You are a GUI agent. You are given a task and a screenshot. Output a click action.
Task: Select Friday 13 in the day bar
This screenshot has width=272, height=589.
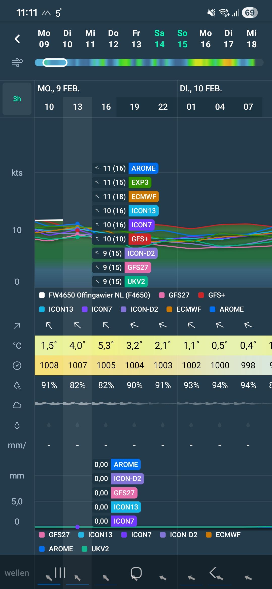pos(136,39)
